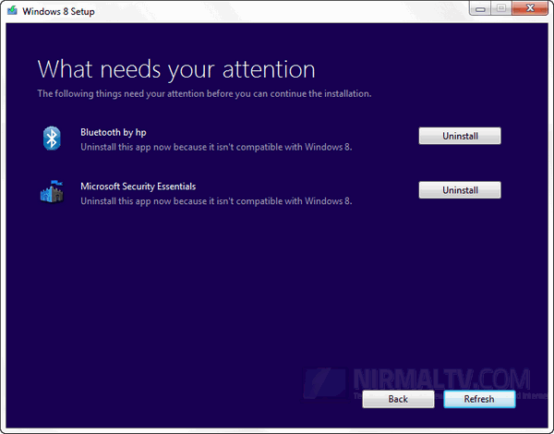This screenshot has width=554, height=434.
Task: Click the disabled maximize button in the title bar
Action: click(501, 7)
